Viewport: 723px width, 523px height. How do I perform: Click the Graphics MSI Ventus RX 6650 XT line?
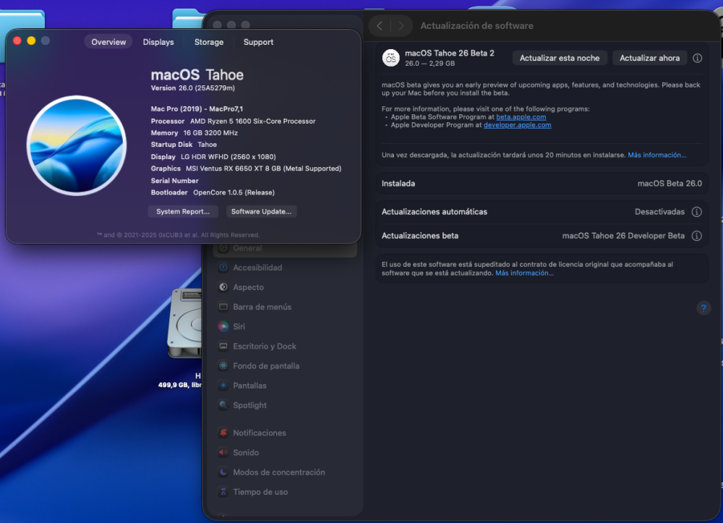point(246,169)
